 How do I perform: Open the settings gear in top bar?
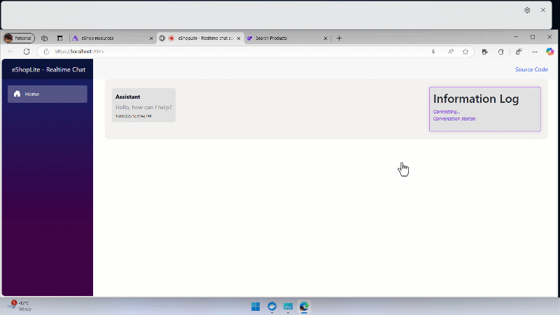tap(527, 10)
